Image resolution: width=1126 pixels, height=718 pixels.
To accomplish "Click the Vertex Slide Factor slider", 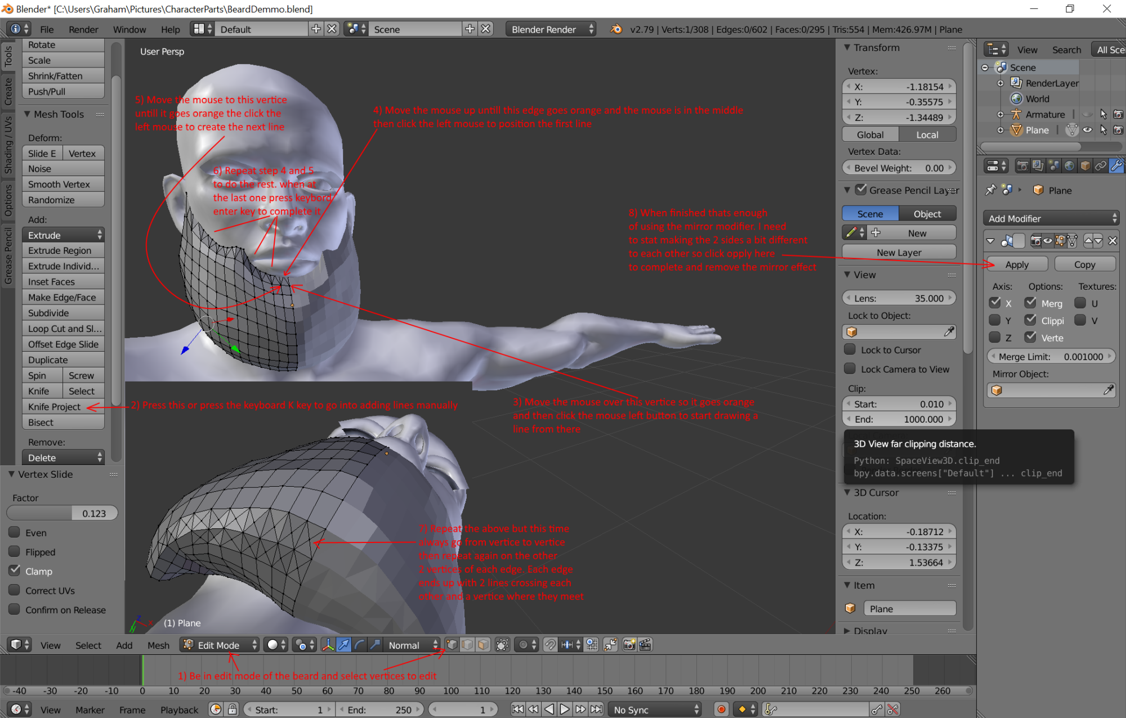I will pyautogui.click(x=62, y=513).
